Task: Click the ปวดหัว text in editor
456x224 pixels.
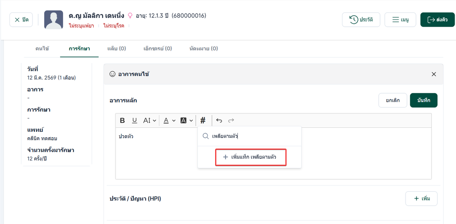Action: (x=126, y=136)
